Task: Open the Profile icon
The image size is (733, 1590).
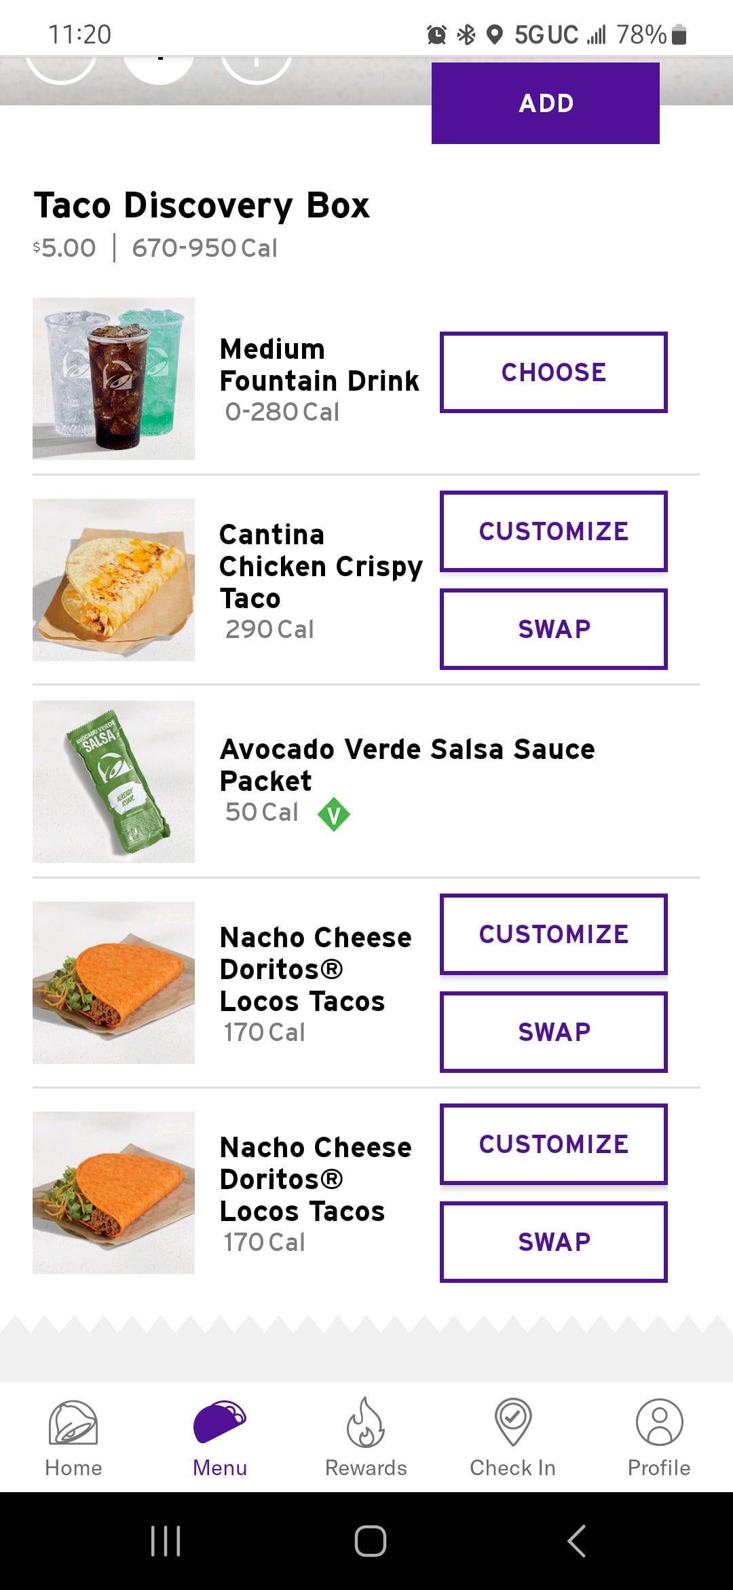Action: [658, 1421]
